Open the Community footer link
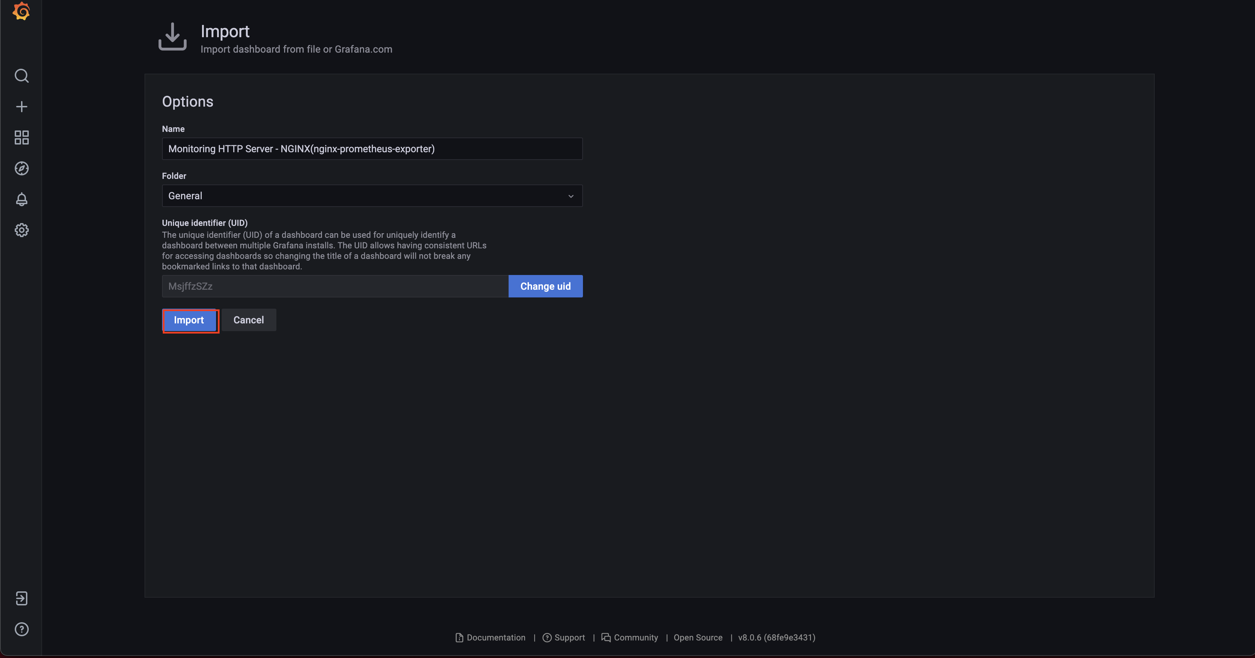The image size is (1255, 658). 635,638
